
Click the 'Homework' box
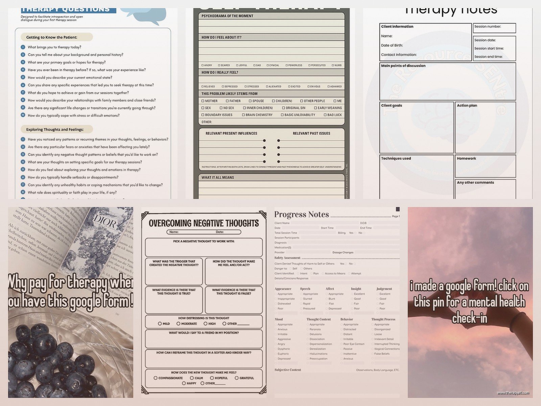(x=485, y=166)
